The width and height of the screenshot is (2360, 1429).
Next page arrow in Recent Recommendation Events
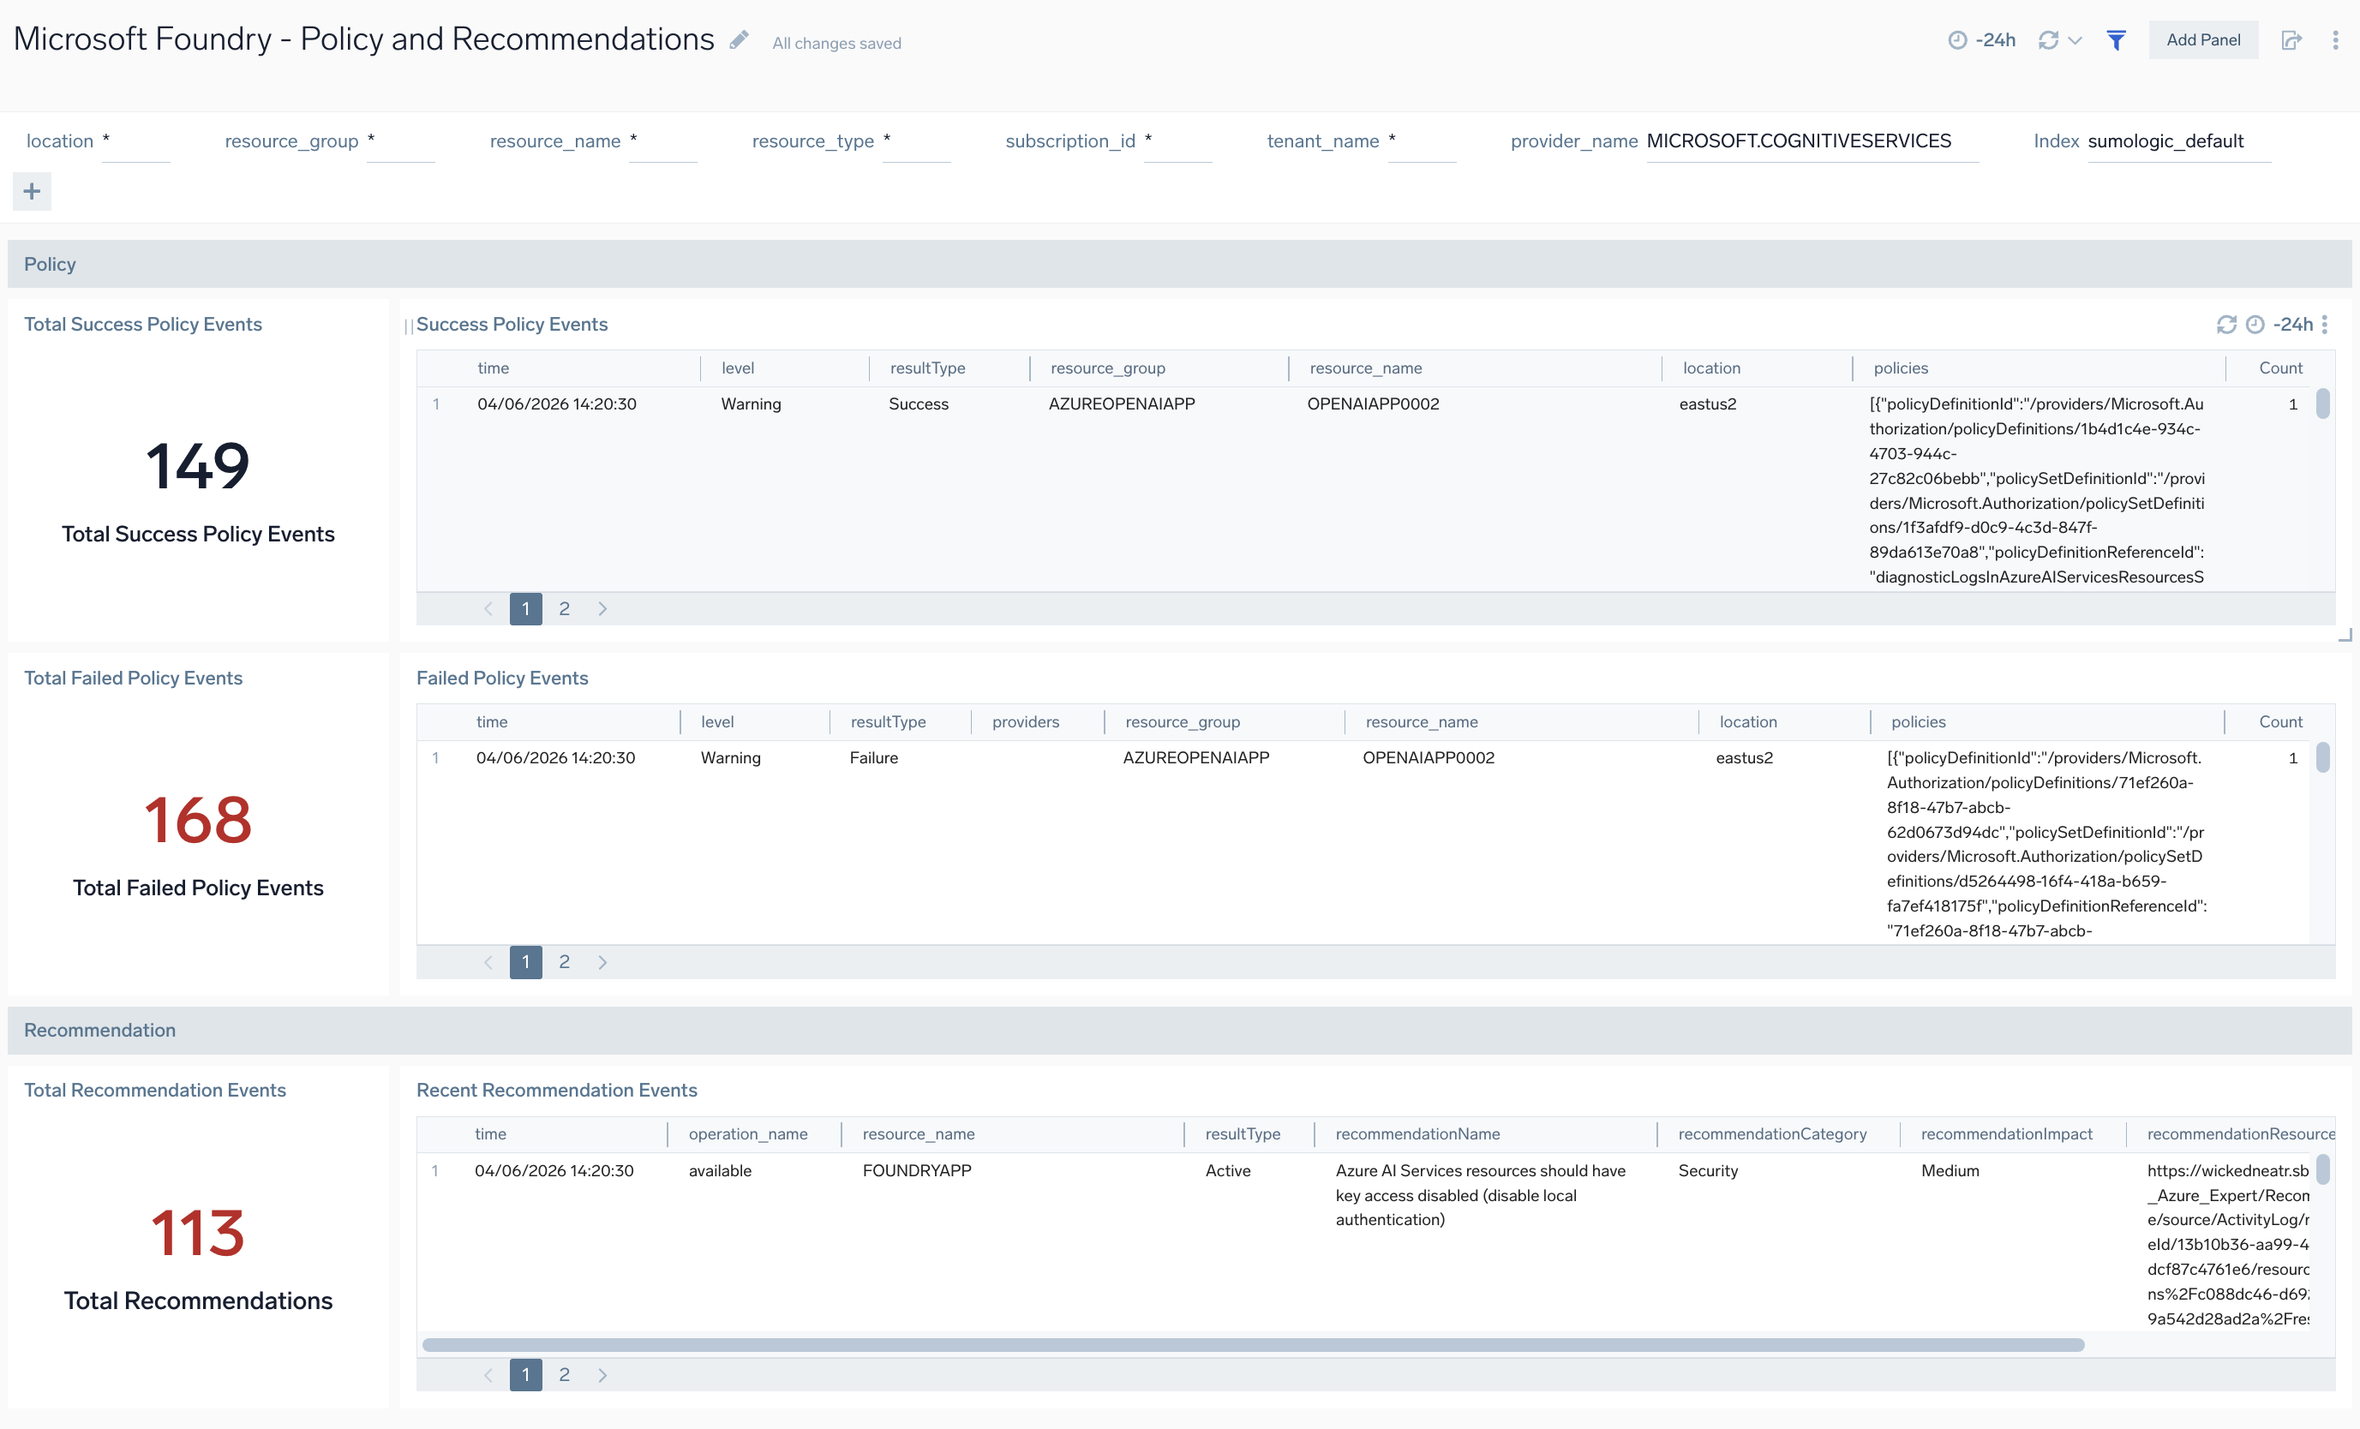(602, 1374)
